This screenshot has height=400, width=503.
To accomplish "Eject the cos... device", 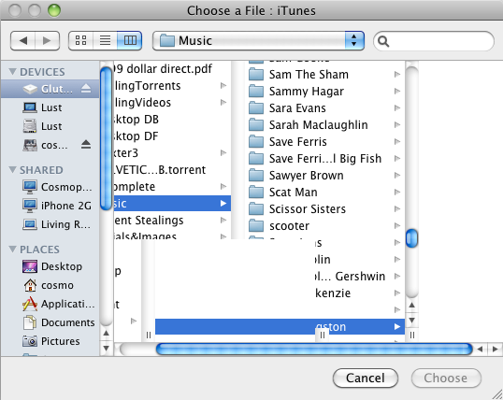I will tap(86, 145).
